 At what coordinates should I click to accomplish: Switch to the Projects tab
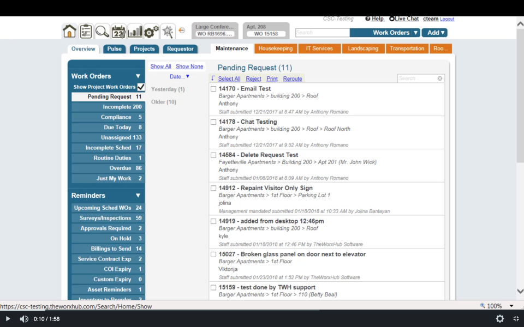pos(144,49)
